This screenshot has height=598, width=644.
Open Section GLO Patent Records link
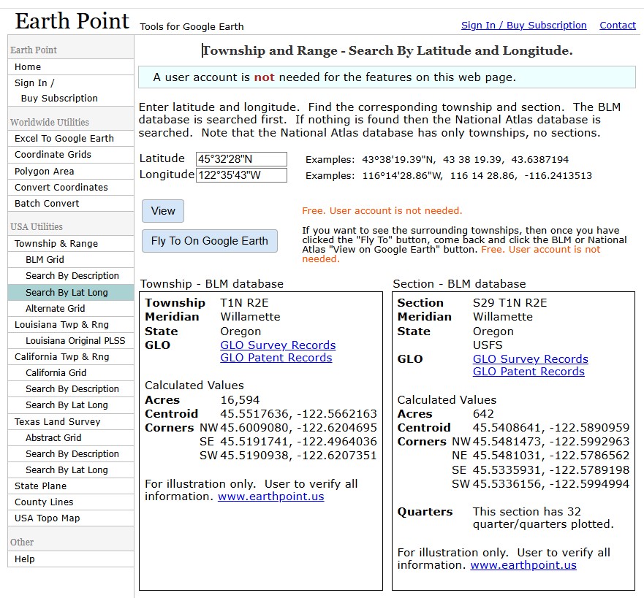click(x=529, y=372)
